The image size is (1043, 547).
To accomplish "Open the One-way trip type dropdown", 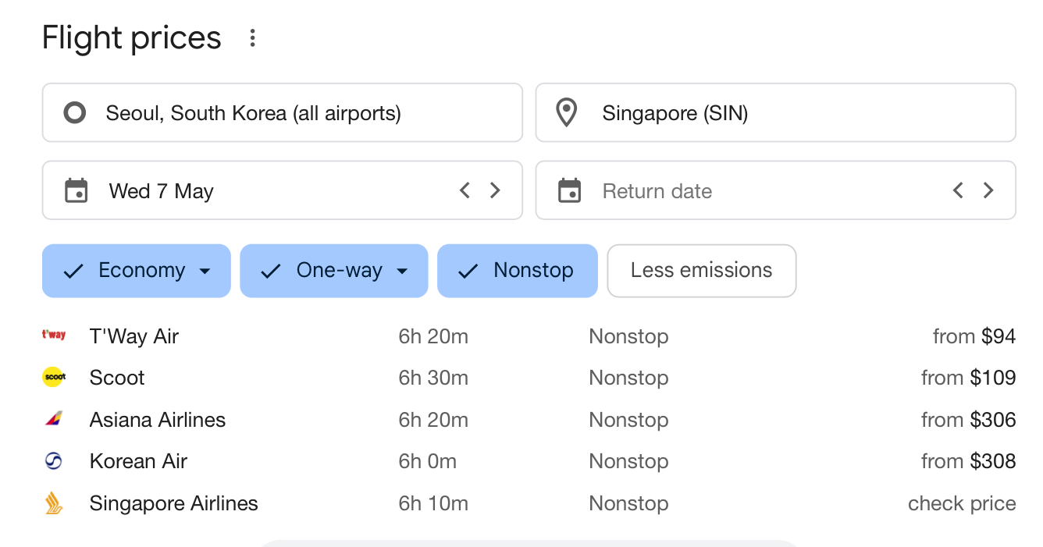I will [334, 271].
